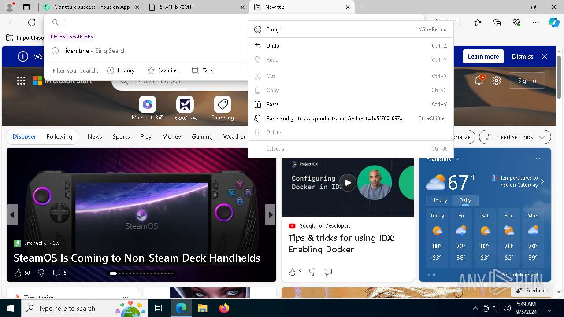Open the notifications bell
564x317 pixels.
click(x=479, y=81)
